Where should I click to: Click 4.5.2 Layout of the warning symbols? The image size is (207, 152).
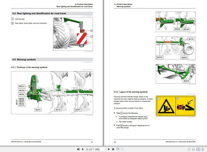pos(131,92)
